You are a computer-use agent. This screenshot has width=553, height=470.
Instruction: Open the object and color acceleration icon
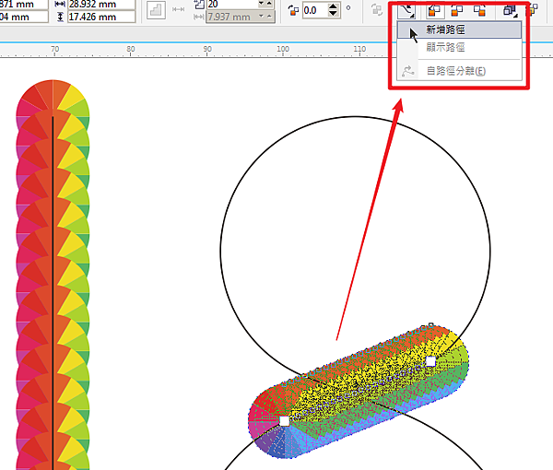(510, 10)
